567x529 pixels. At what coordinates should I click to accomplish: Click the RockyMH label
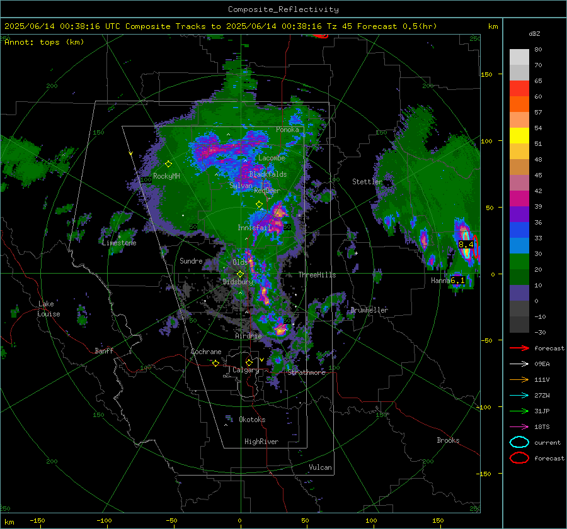tap(166, 176)
